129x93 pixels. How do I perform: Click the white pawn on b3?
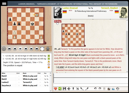point(15,32)
